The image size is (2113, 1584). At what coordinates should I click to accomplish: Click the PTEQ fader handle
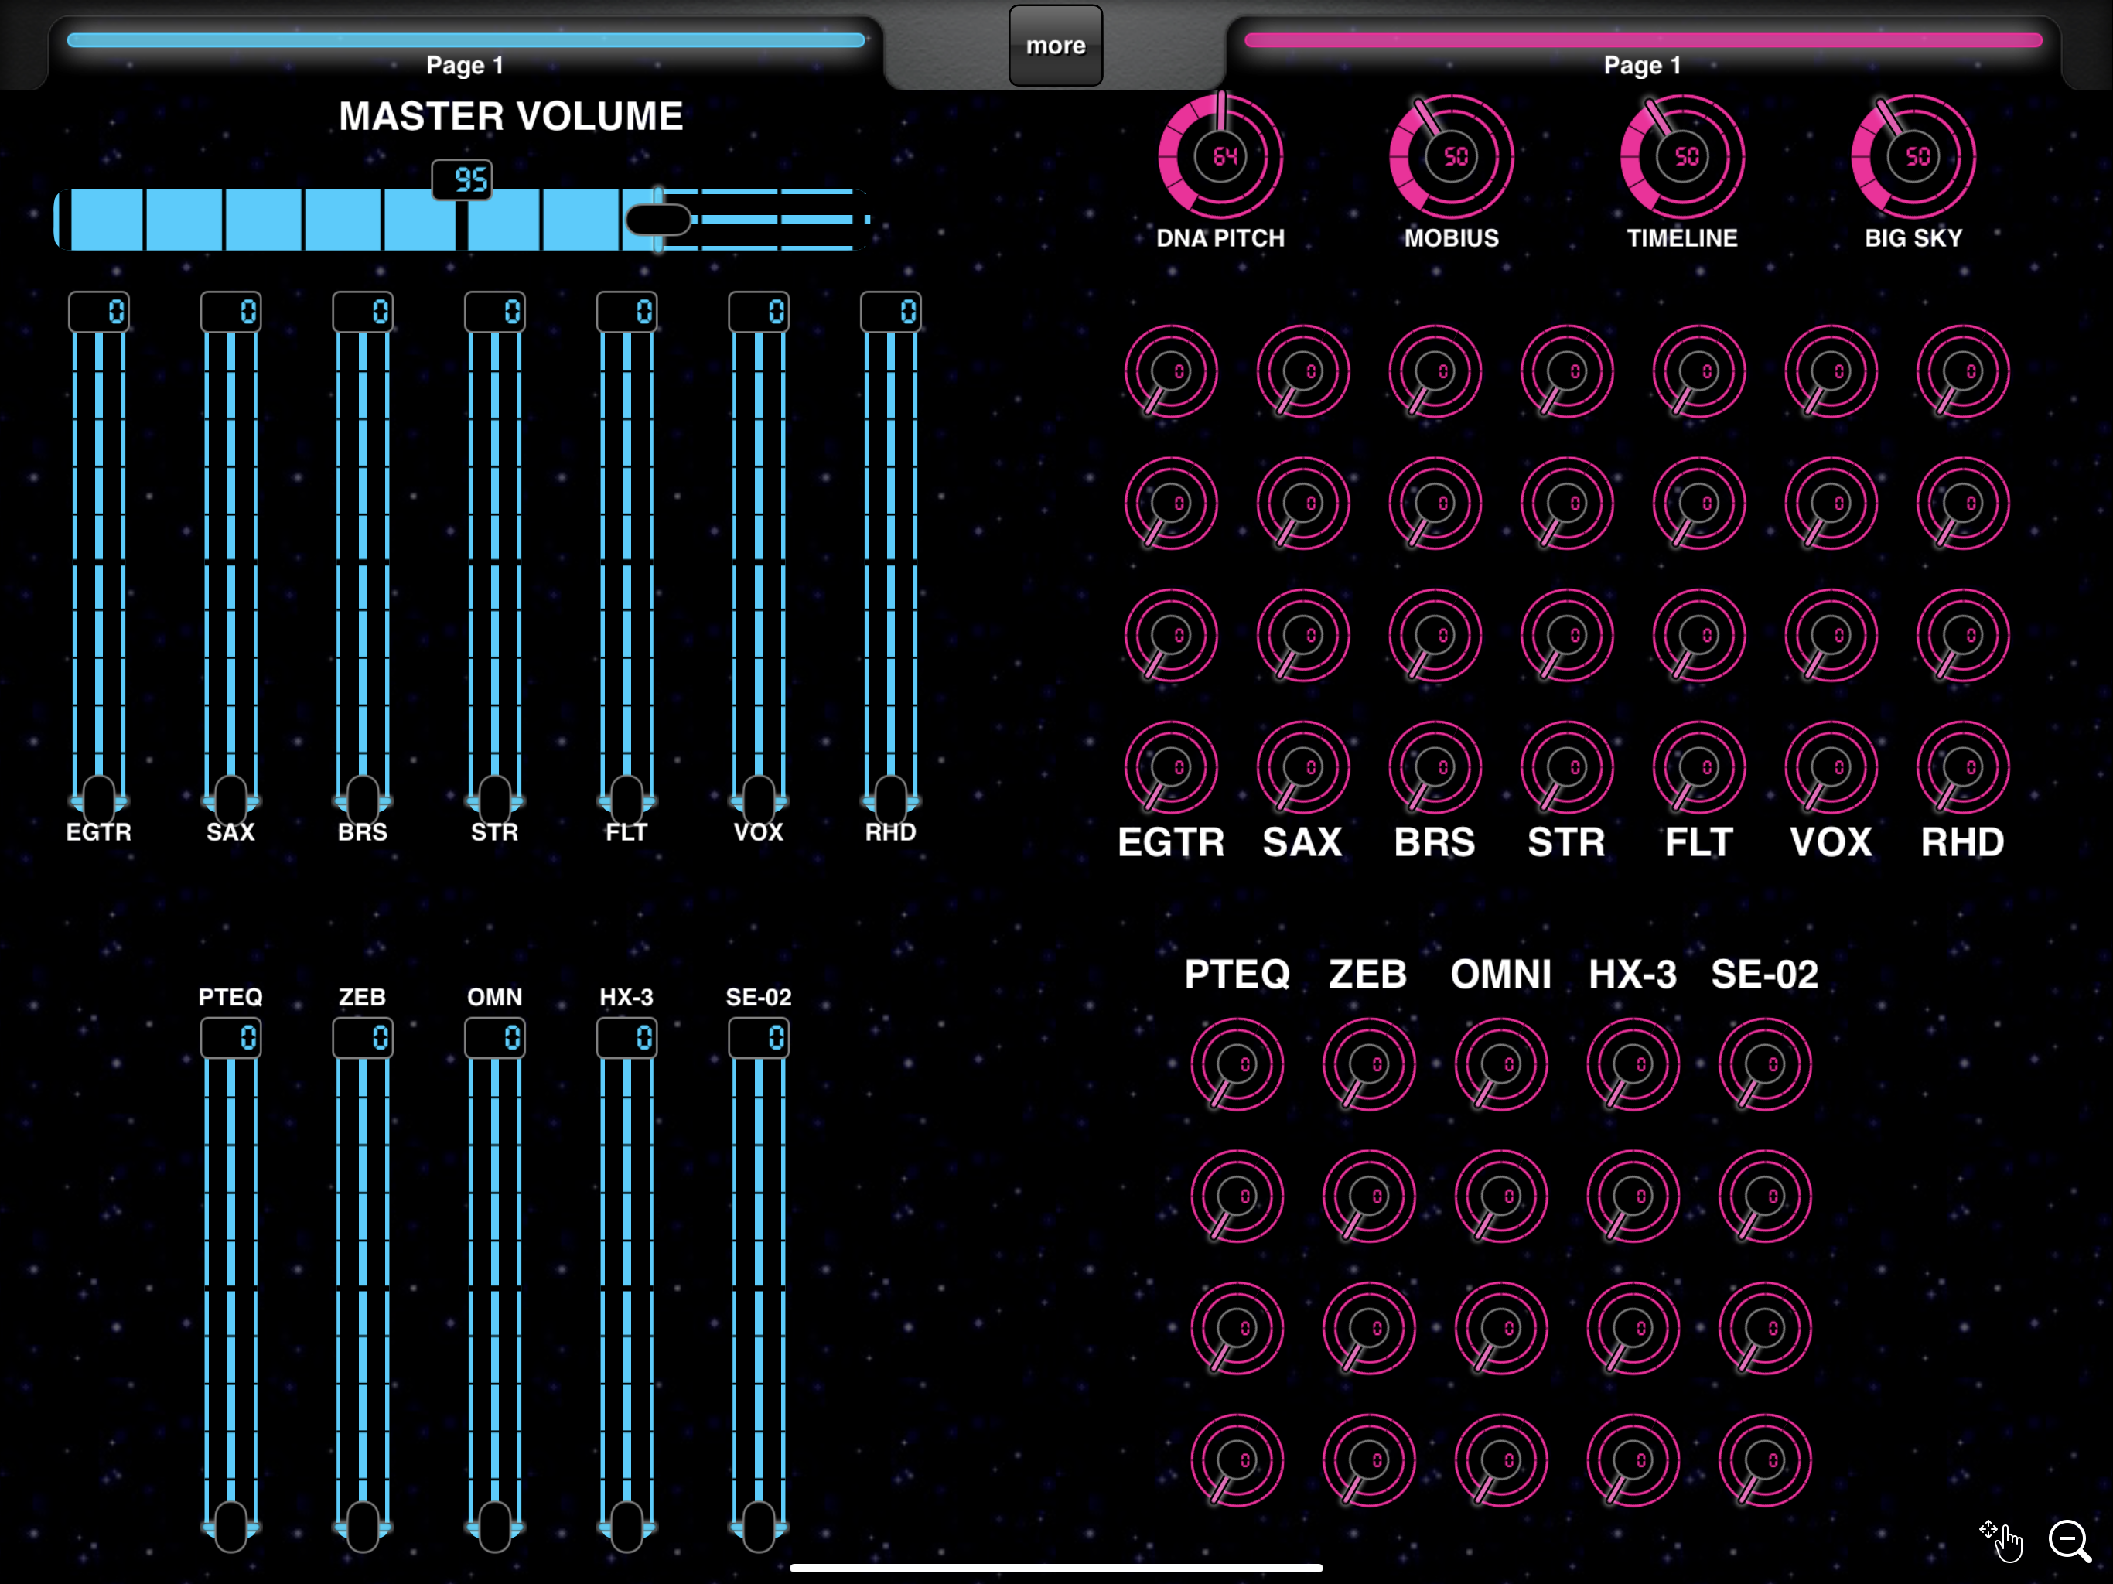(x=230, y=1526)
